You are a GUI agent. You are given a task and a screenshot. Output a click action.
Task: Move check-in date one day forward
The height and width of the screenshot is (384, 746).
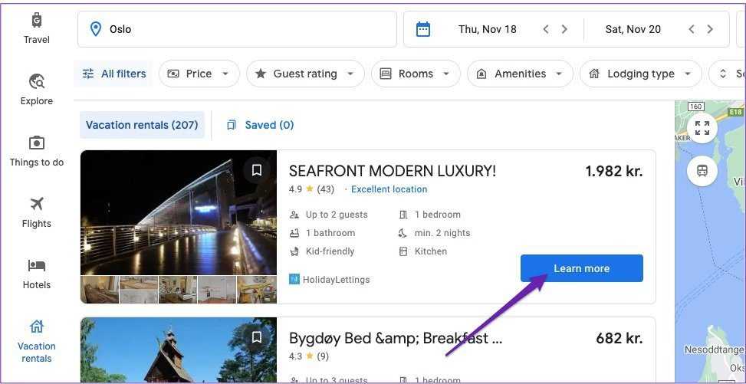point(564,29)
